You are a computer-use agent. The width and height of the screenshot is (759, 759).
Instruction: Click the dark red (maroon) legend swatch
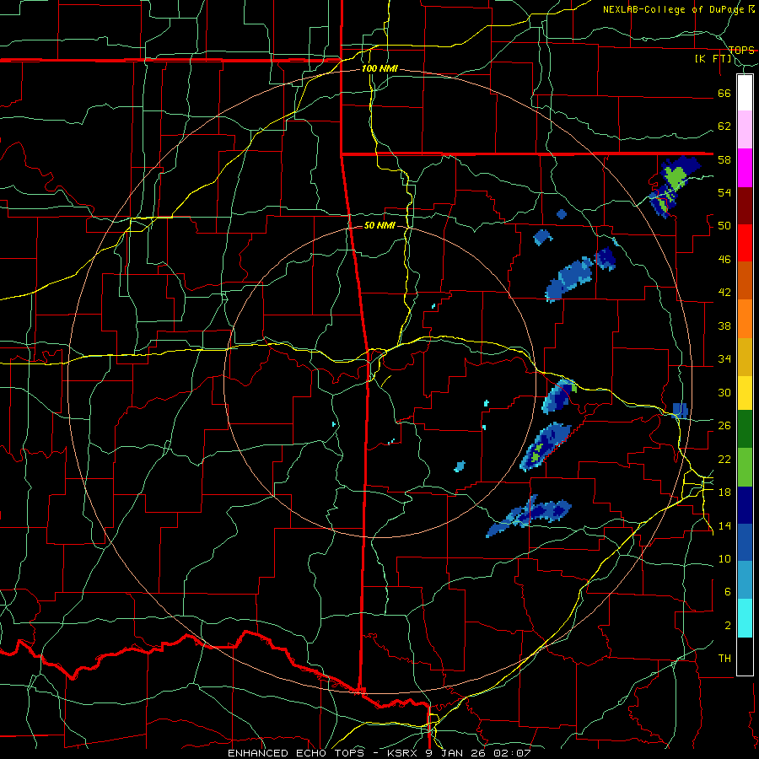click(x=745, y=206)
